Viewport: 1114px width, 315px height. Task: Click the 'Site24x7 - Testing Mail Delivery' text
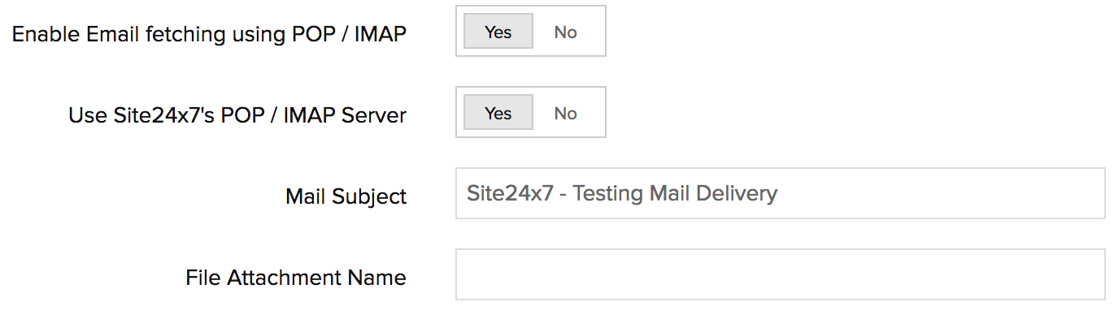pos(622,194)
